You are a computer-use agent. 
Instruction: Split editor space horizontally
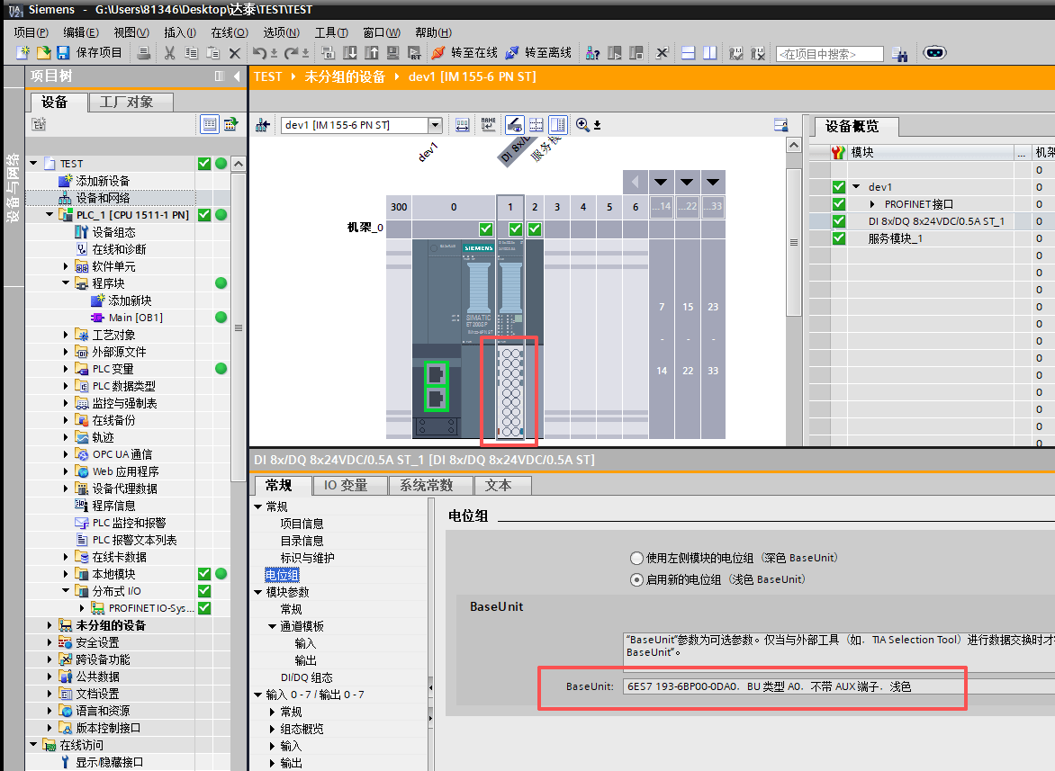[689, 53]
